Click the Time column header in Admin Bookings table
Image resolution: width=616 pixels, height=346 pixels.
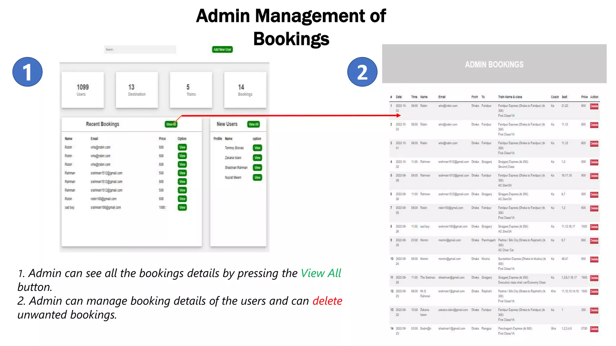pyautogui.click(x=414, y=97)
